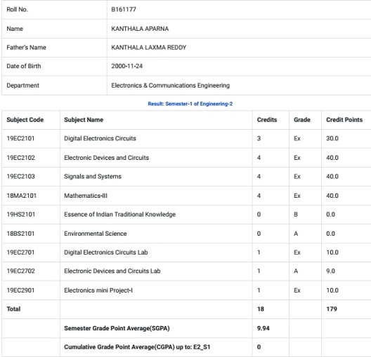371x357 pixels.
Task: Select roll number B161177
Action: point(124,9)
